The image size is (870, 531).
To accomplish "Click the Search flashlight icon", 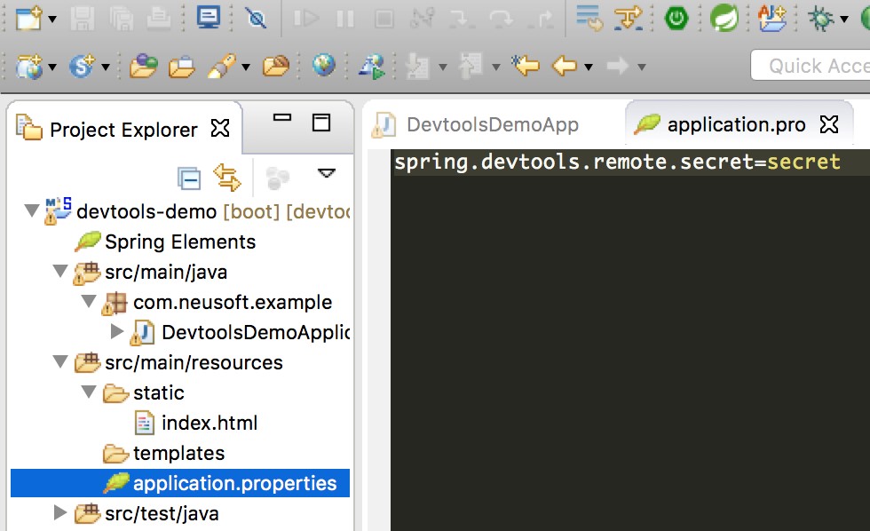I will pyautogui.click(x=222, y=66).
